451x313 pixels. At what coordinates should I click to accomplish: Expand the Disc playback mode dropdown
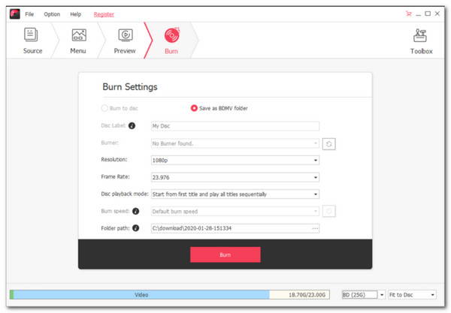(235, 194)
